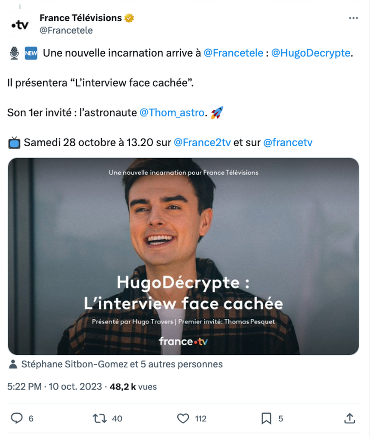Click the verified gold badge icon

[129, 18]
